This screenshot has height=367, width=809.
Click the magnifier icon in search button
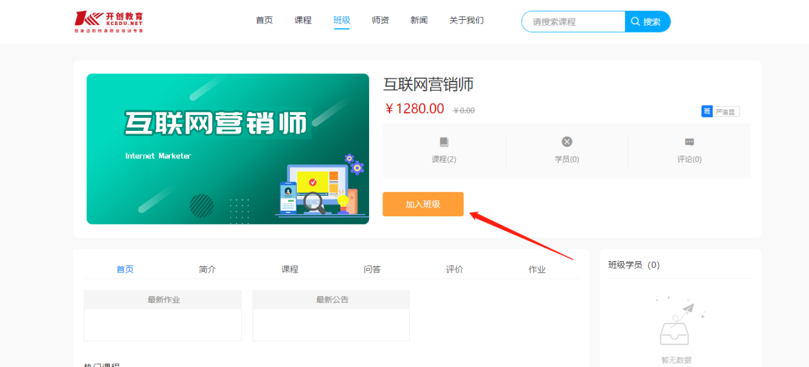[x=635, y=21]
